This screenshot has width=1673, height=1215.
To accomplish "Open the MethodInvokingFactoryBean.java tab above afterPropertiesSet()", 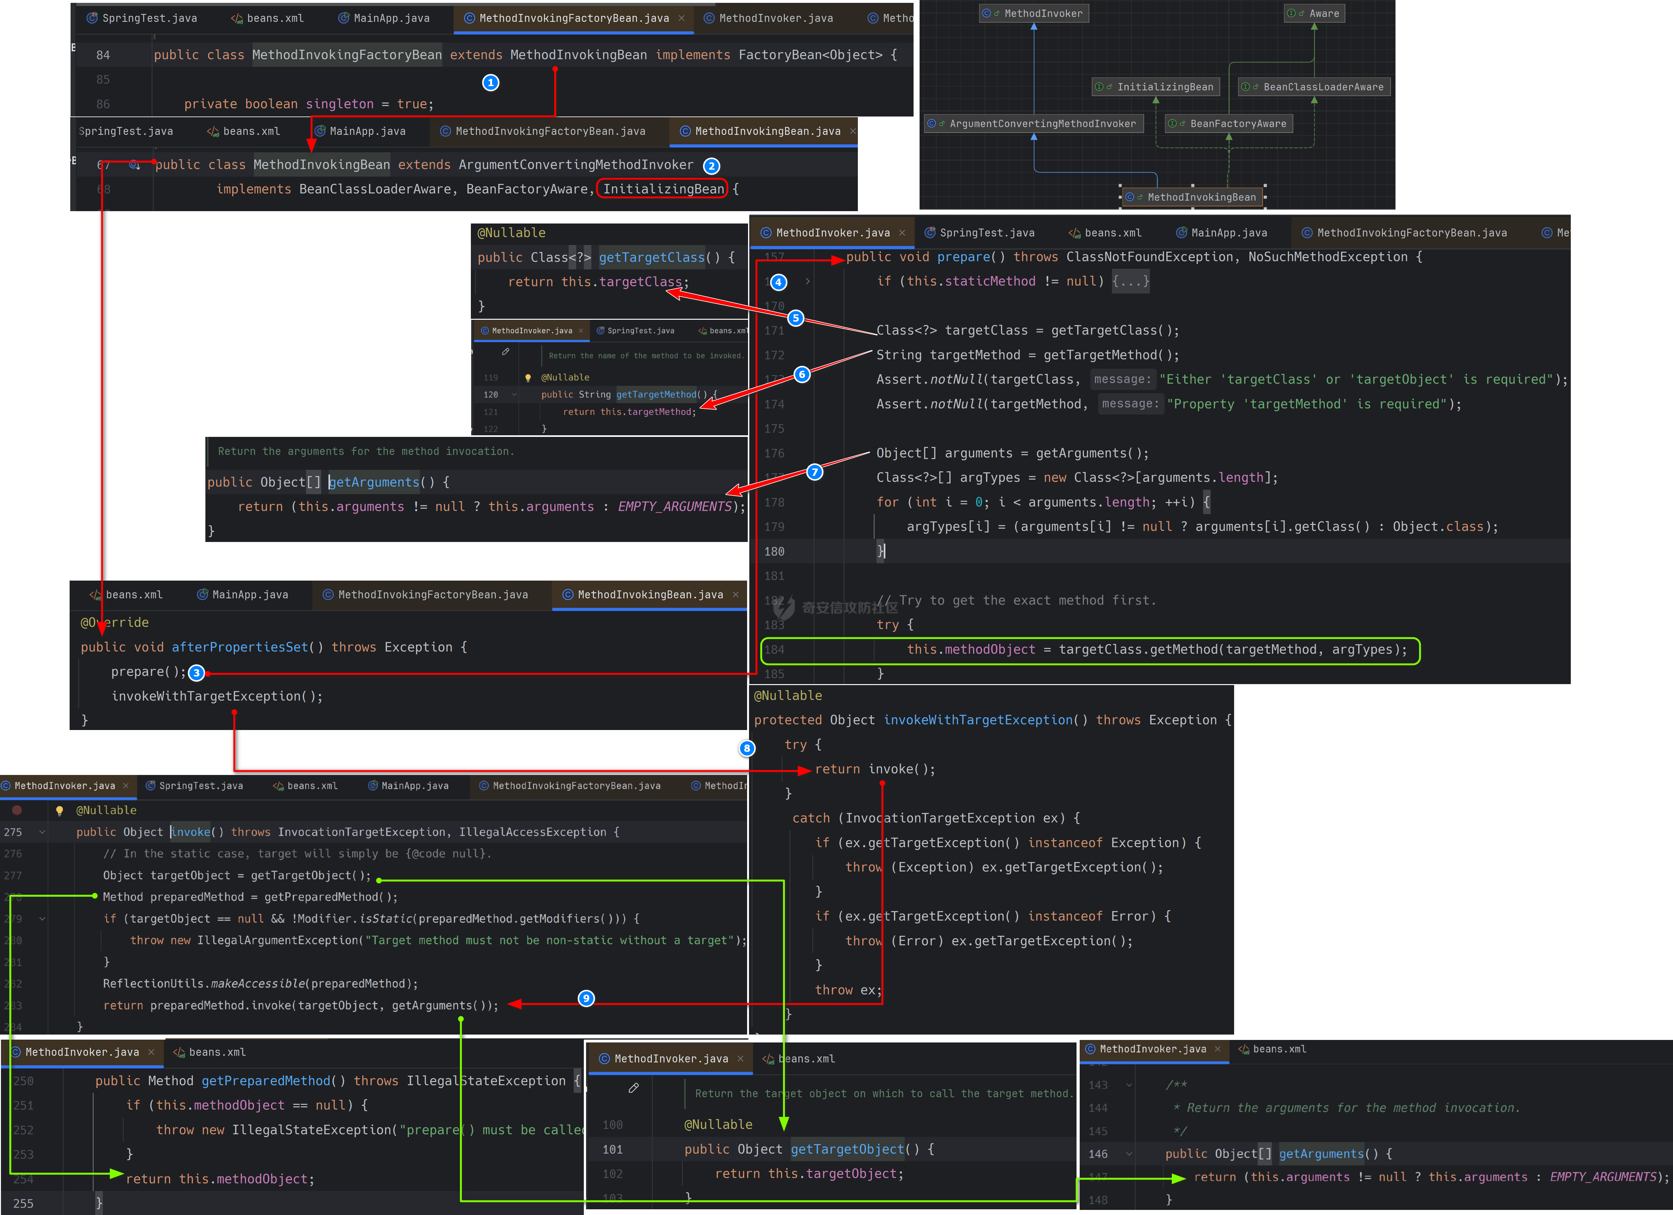I will pos(425,594).
